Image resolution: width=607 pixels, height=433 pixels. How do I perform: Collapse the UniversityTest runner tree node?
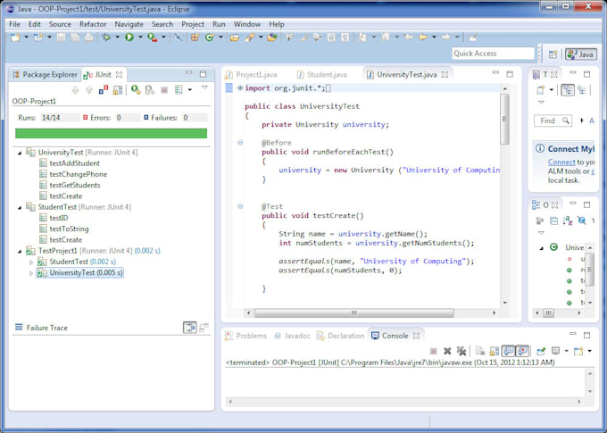pos(21,153)
